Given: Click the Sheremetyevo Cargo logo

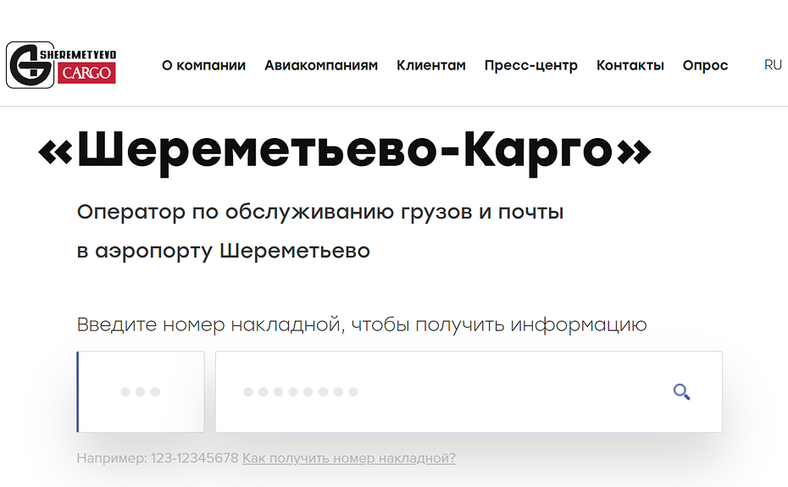Looking at the screenshot, I should pyautogui.click(x=61, y=65).
